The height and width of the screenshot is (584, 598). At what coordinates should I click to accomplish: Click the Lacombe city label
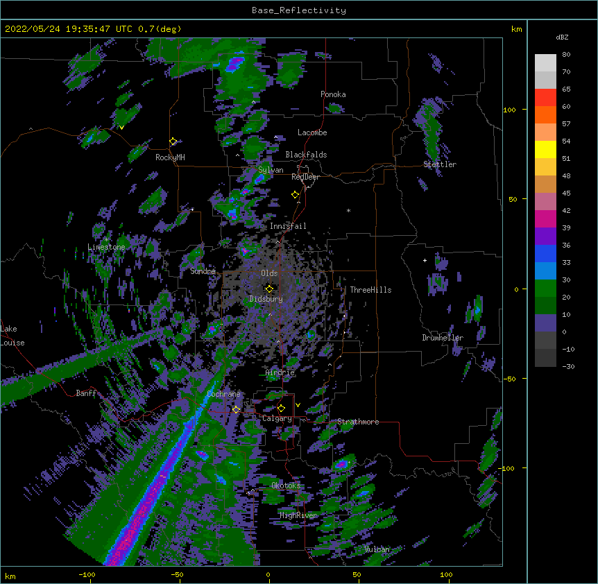pyautogui.click(x=312, y=132)
